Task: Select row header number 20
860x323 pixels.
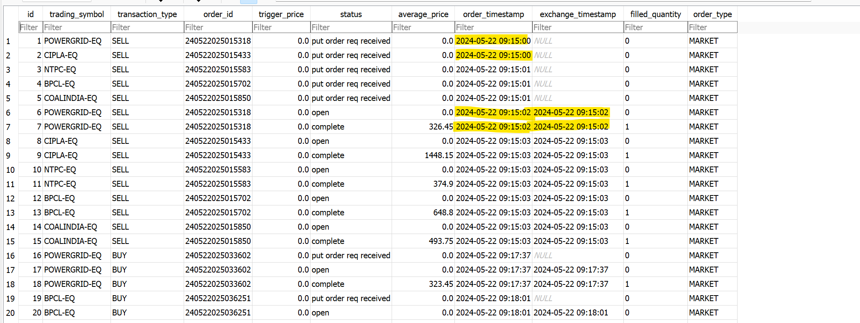Action: (11, 313)
